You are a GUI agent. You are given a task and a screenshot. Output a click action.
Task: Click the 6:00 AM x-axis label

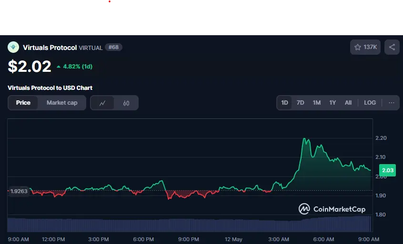pyautogui.click(x=323, y=239)
